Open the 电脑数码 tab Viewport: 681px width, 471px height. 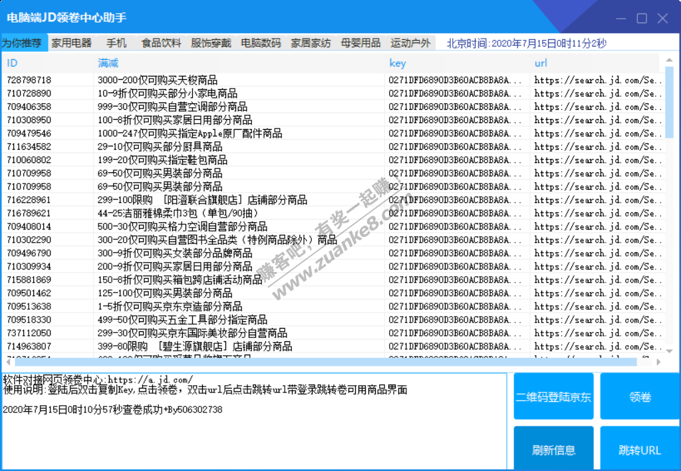pos(261,43)
